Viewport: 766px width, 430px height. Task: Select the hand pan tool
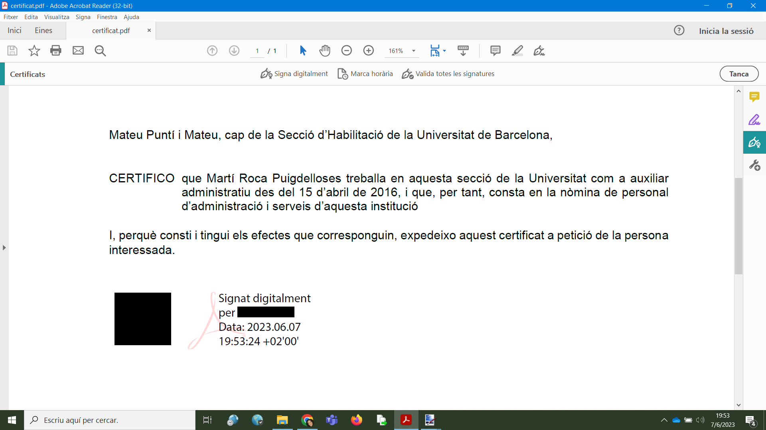click(x=325, y=51)
